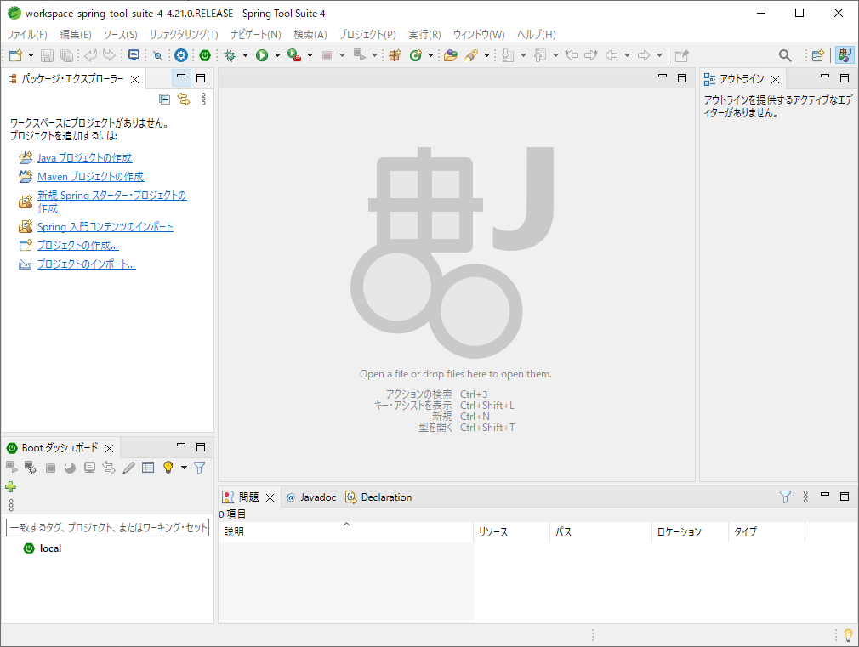This screenshot has width=859, height=647.
Task: Open the filter funnel in Boot dashboard
Action: (199, 467)
